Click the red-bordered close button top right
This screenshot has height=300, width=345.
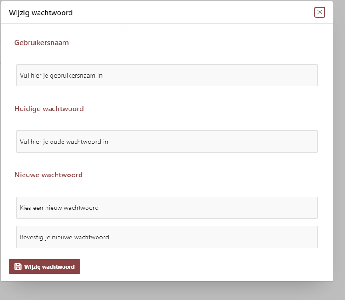pyautogui.click(x=320, y=12)
